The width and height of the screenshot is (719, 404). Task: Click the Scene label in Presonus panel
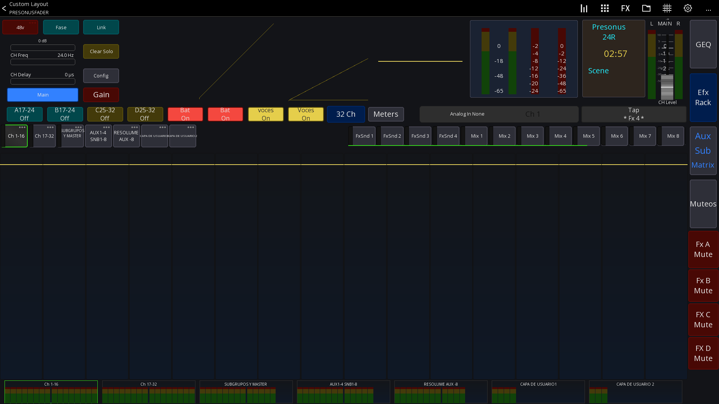[x=598, y=71]
